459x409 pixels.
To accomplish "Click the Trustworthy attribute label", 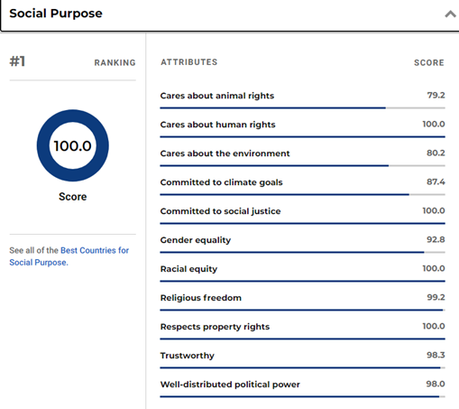I will 188,356.
